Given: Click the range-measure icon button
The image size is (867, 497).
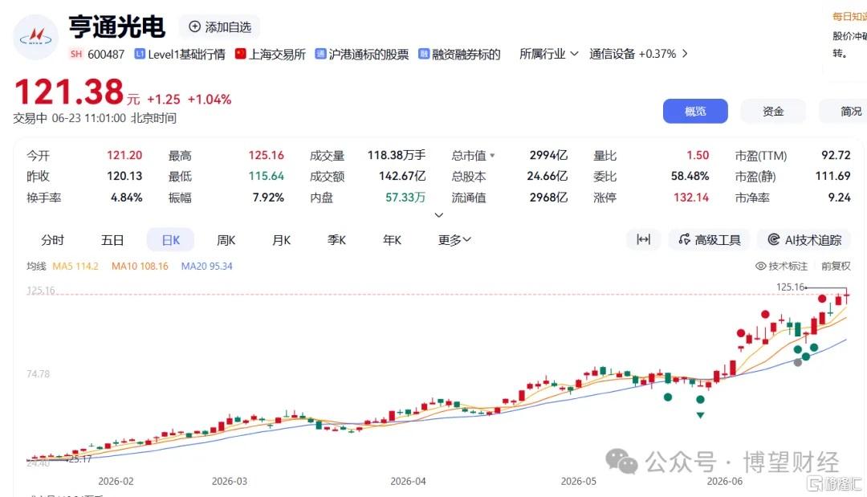Looking at the screenshot, I should click(x=643, y=239).
